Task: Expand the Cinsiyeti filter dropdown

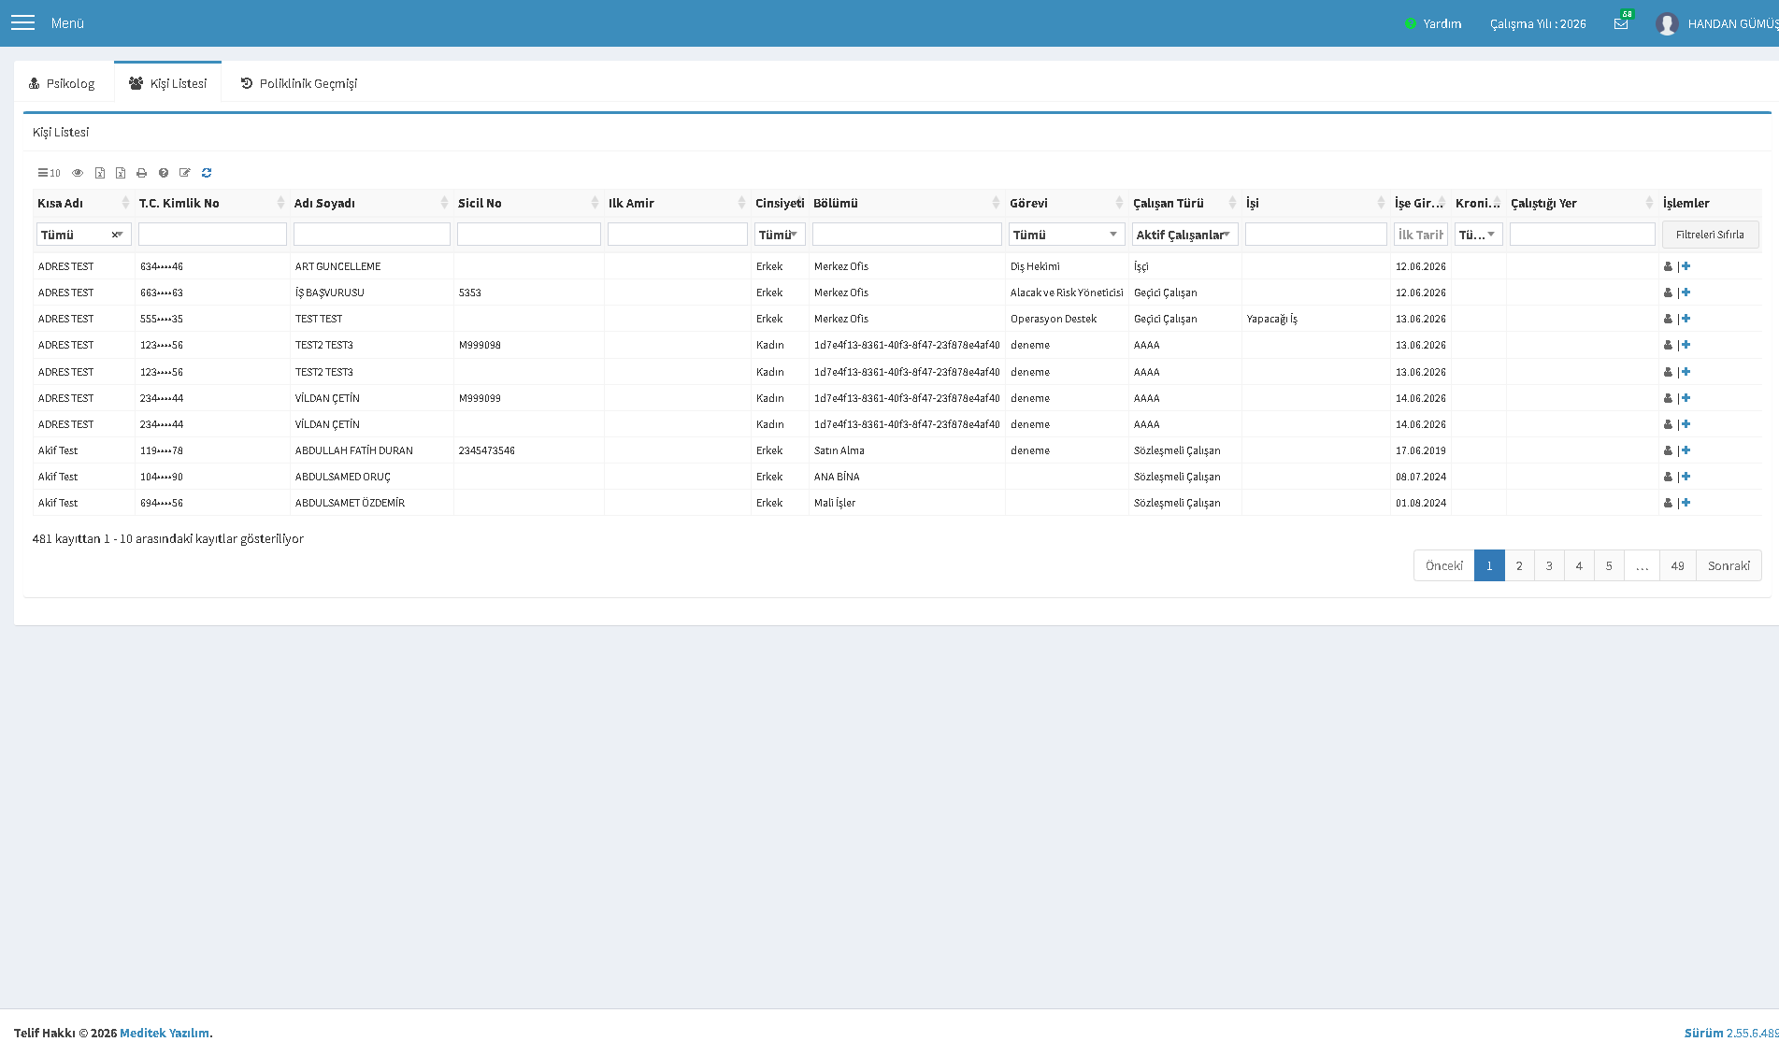Action: tap(780, 235)
